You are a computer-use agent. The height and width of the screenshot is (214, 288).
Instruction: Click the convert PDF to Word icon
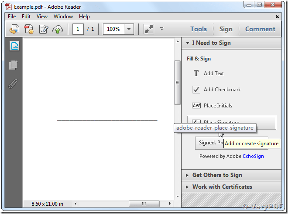click(x=14, y=29)
